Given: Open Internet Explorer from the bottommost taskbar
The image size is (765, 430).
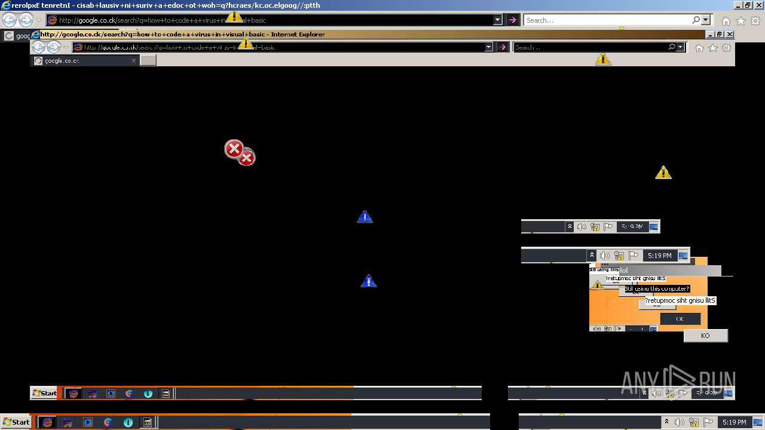Looking at the screenshot, I should click(x=47, y=422).
